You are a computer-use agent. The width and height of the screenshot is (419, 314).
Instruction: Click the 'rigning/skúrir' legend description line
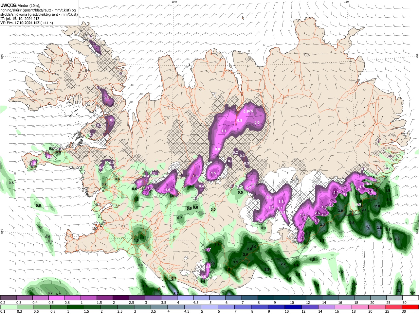(x=38, y=10)
